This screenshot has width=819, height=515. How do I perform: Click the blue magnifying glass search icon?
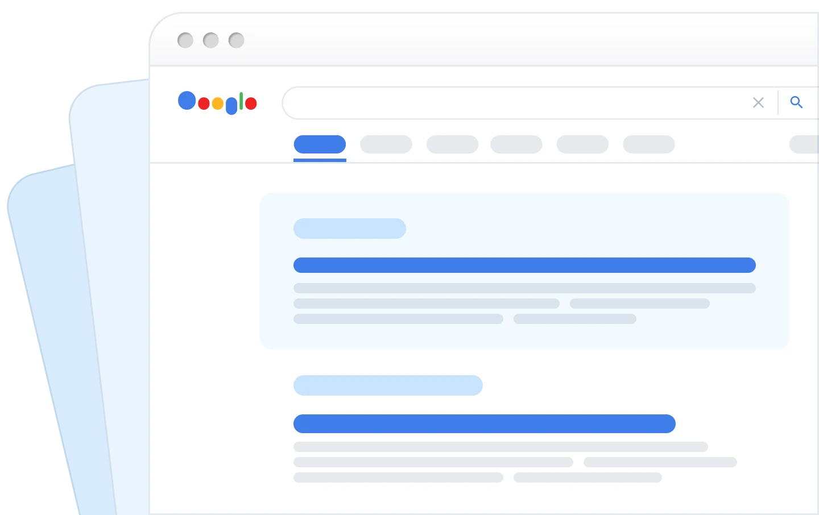coord(796,102)
